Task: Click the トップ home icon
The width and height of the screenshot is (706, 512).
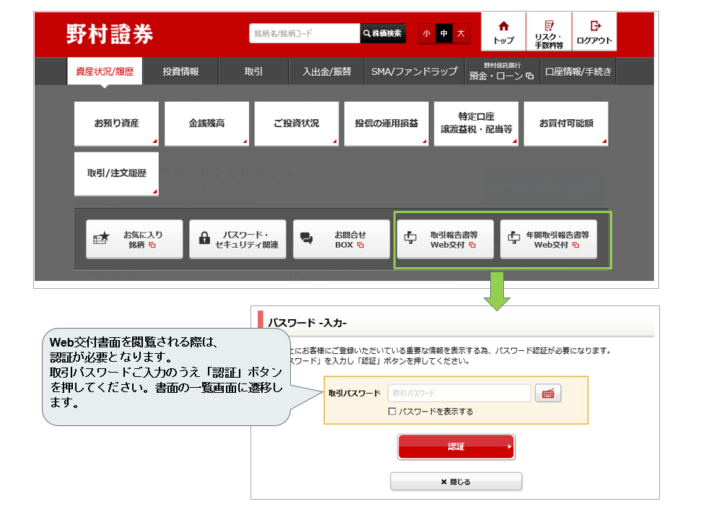Action: click(x=503, y=26)
